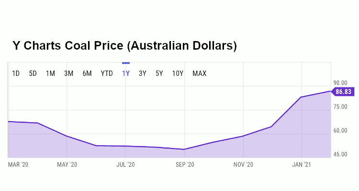The image size is (359, 191).
Task: Switch chart to 5D range
Action: coord(33,74)
